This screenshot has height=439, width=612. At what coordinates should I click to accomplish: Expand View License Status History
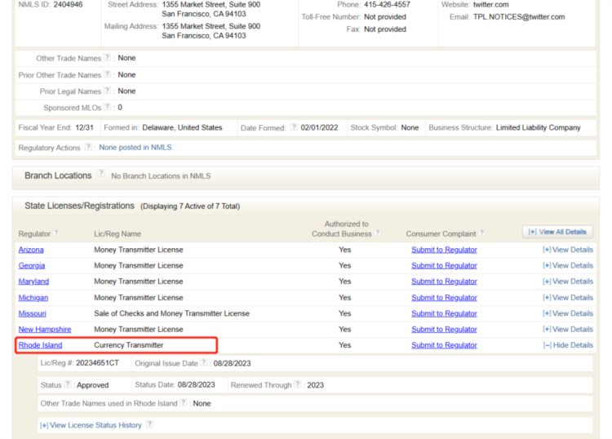click(x=90, y=425)
